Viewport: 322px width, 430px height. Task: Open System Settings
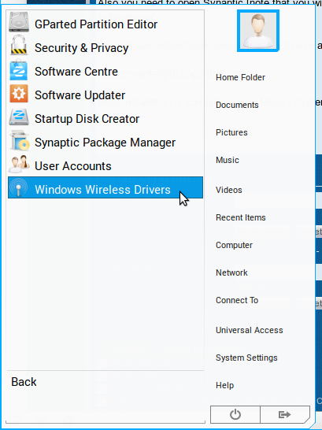click(x=246, y=358)
